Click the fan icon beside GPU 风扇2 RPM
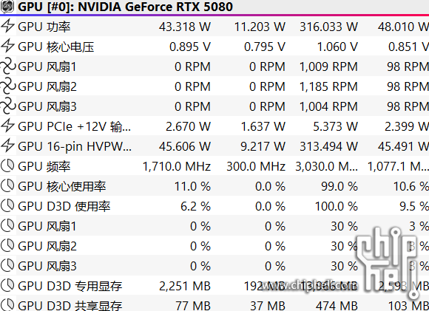Image resolution: width=429 pixels, height=311 pixels. click(7, 86)
